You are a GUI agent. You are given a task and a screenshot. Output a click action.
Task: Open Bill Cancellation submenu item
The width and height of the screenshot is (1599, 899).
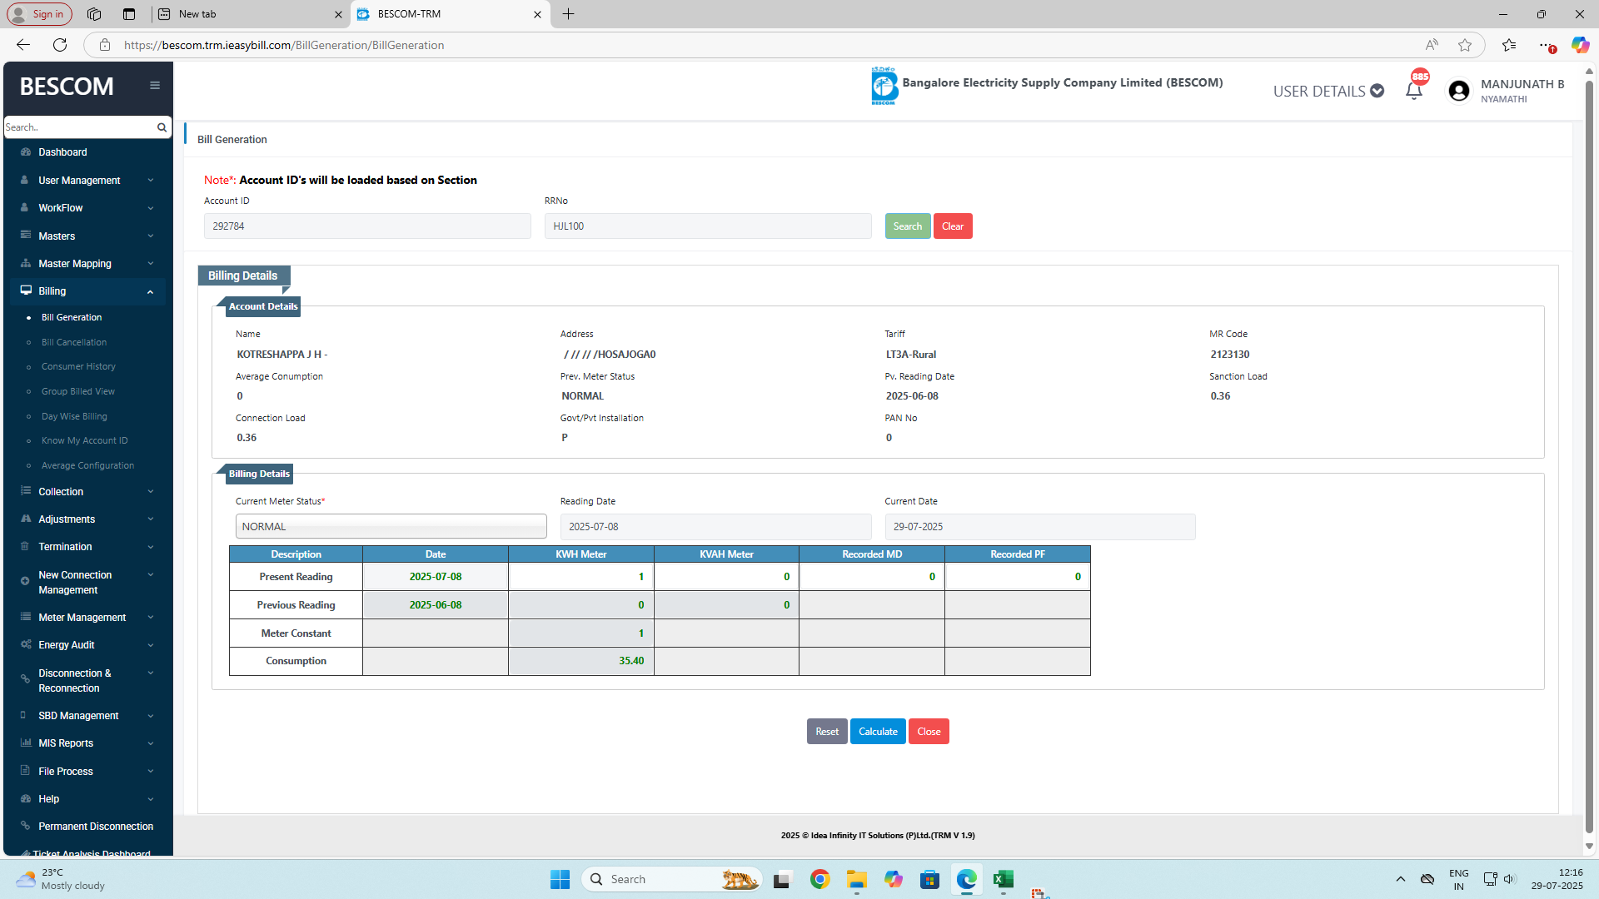[x=74, y=342]
